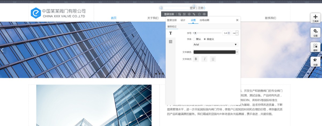Click the design brush icon in widget toolbar

click(x=184, y=14)
